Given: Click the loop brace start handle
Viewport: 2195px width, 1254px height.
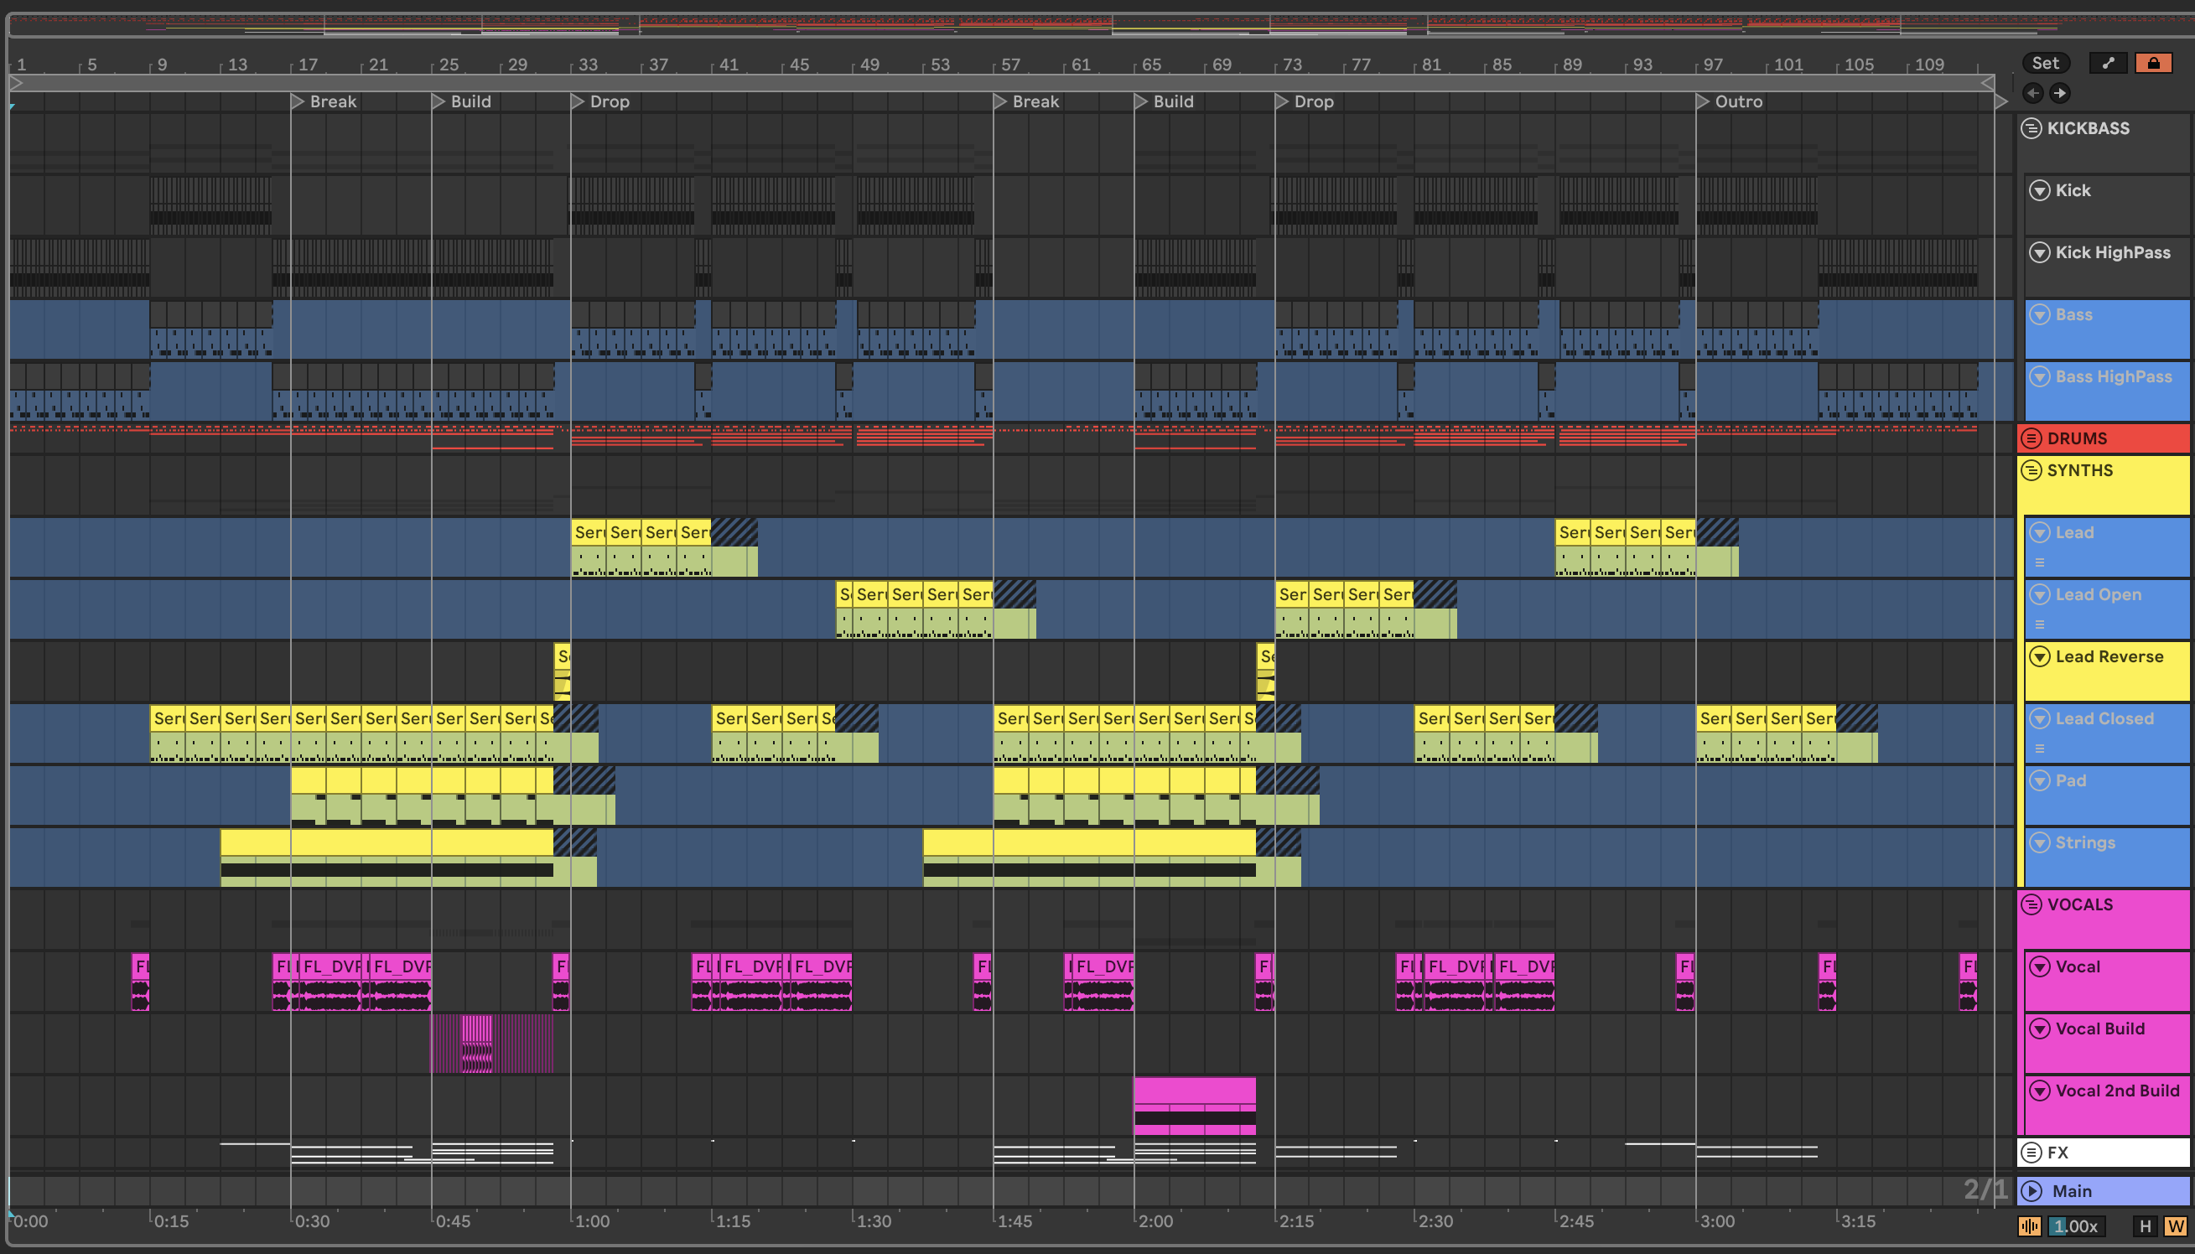Looking at the screenshot, I should point(15,83).
